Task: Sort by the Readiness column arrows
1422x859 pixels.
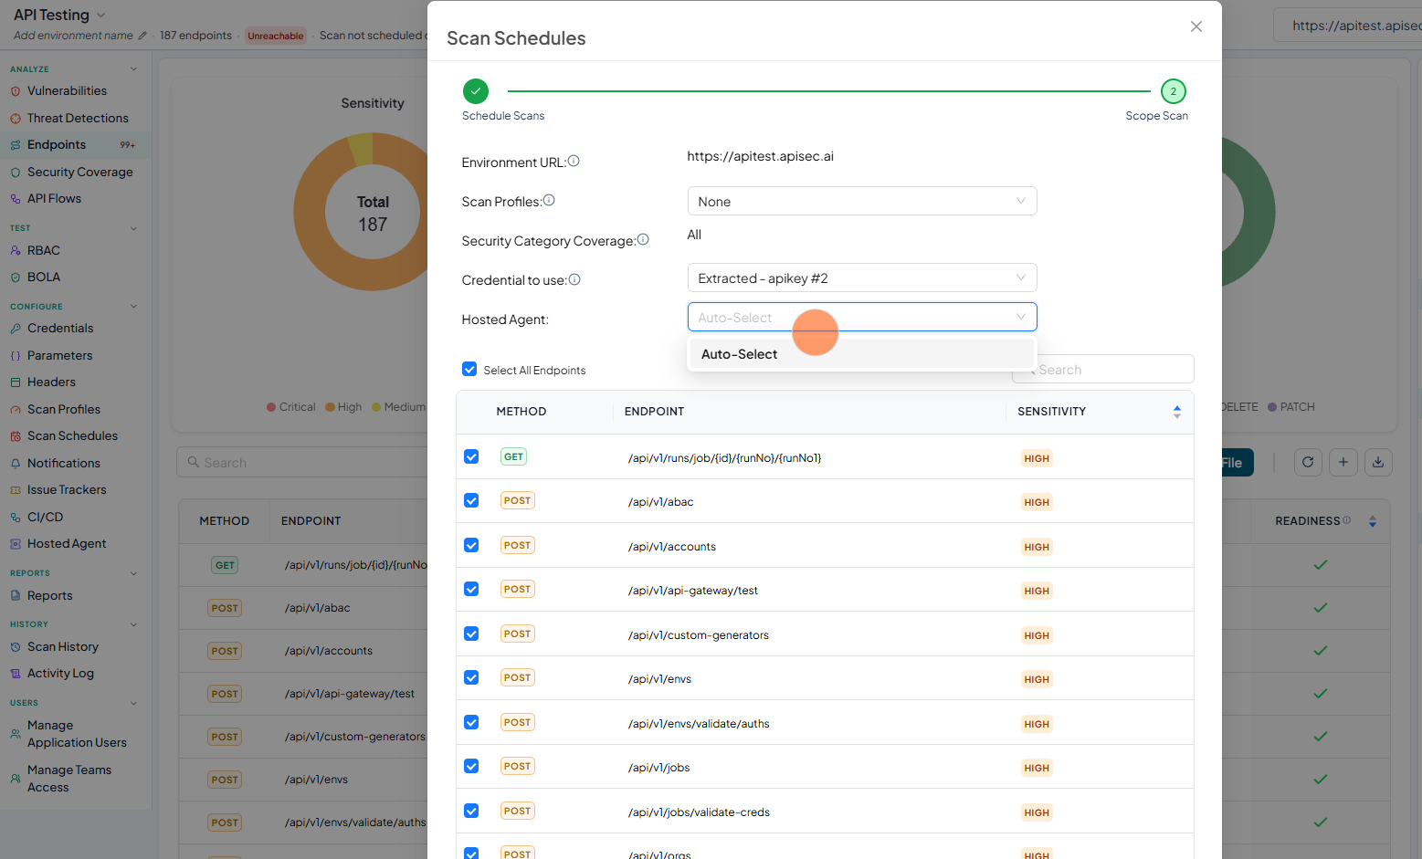Action: pos(1372,521)
